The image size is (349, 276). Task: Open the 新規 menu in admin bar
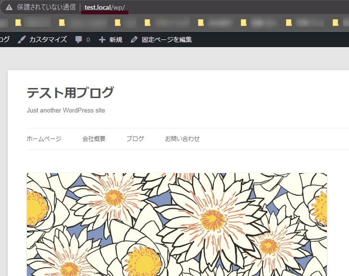tap(116, 39)
